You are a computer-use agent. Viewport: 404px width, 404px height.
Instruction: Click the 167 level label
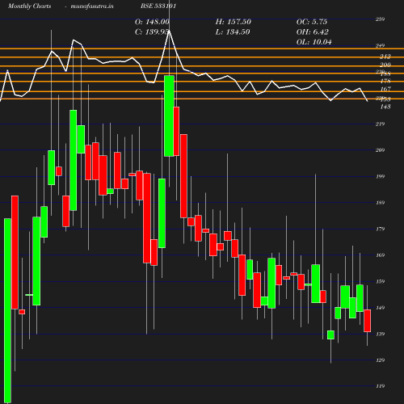coord(385,89)
